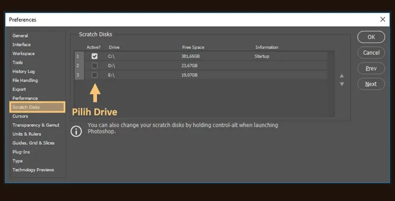Open the Interface preferences section
This screenshot has width=395, height=201.
coord(21,44)
